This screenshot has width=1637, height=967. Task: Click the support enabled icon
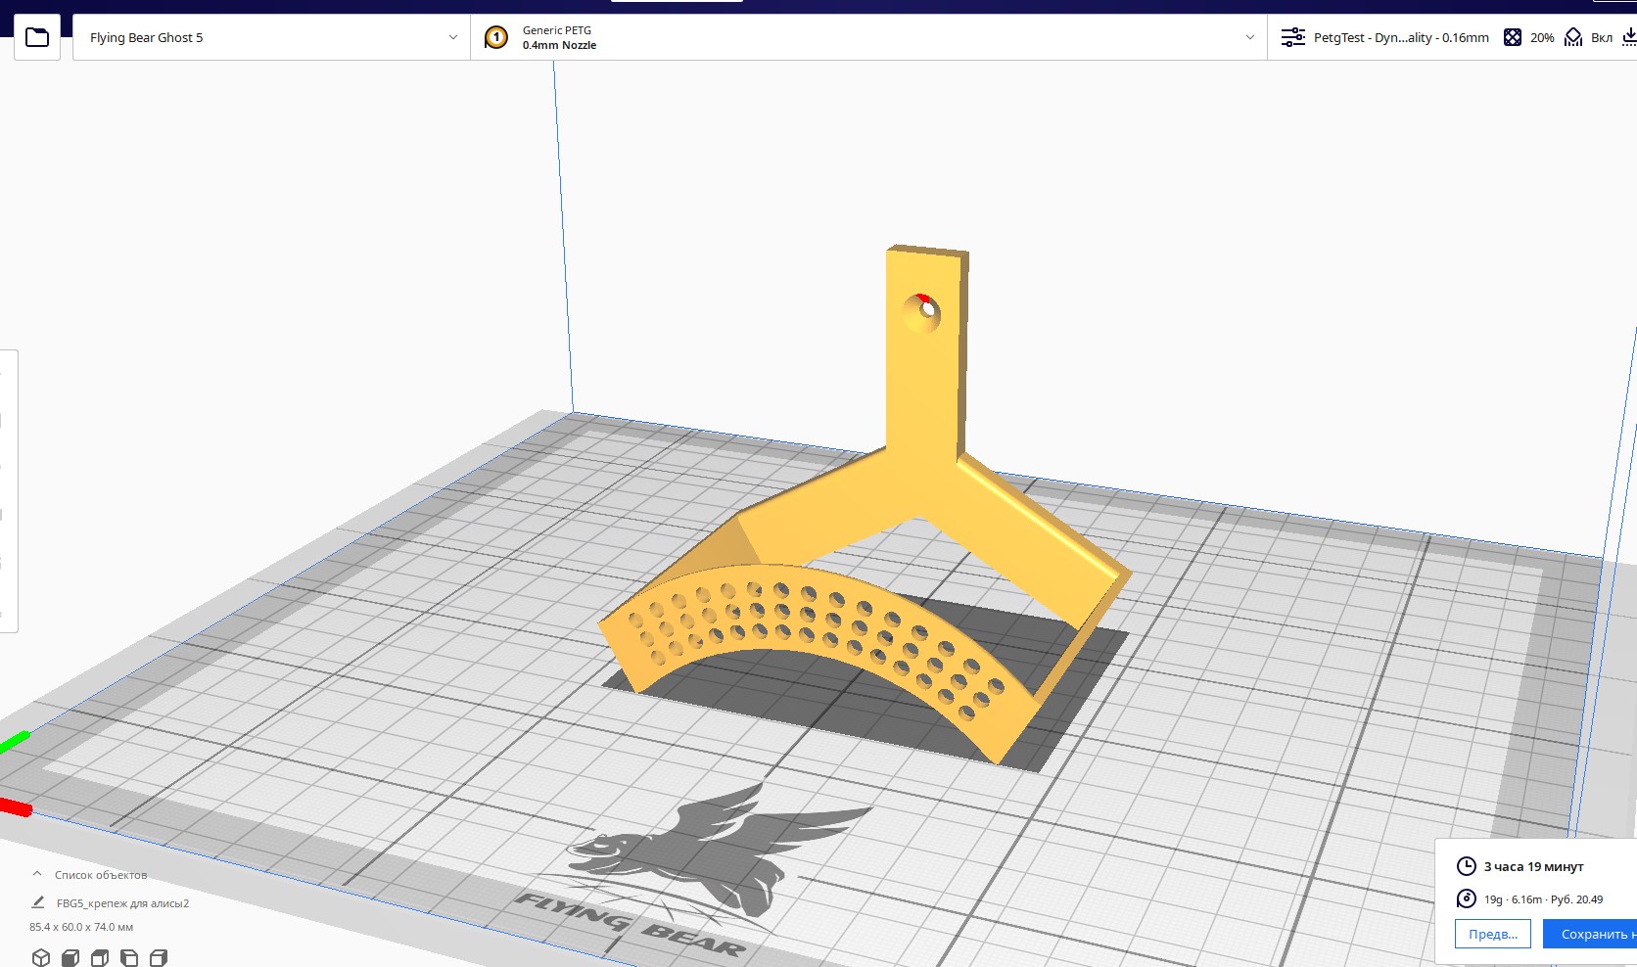pos(1573,37)
